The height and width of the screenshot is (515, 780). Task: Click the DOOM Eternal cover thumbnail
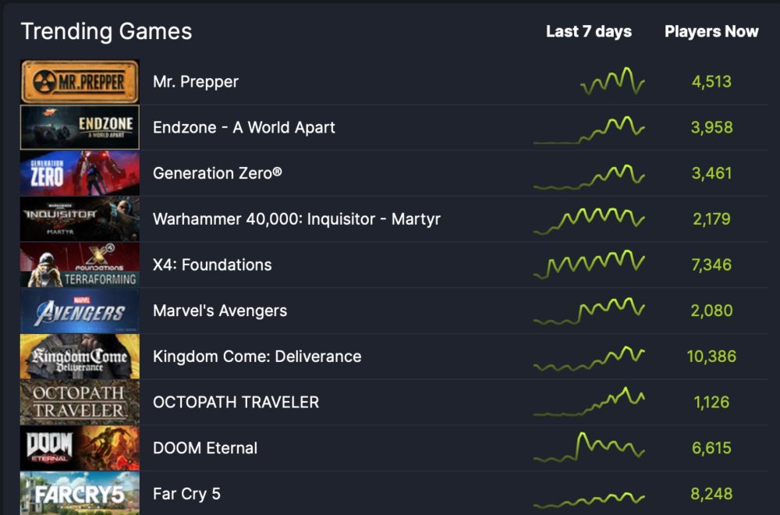pyautogui.click(x=80, y=448)
